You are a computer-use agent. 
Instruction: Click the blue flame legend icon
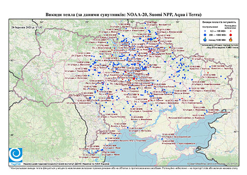click(205, 39)
